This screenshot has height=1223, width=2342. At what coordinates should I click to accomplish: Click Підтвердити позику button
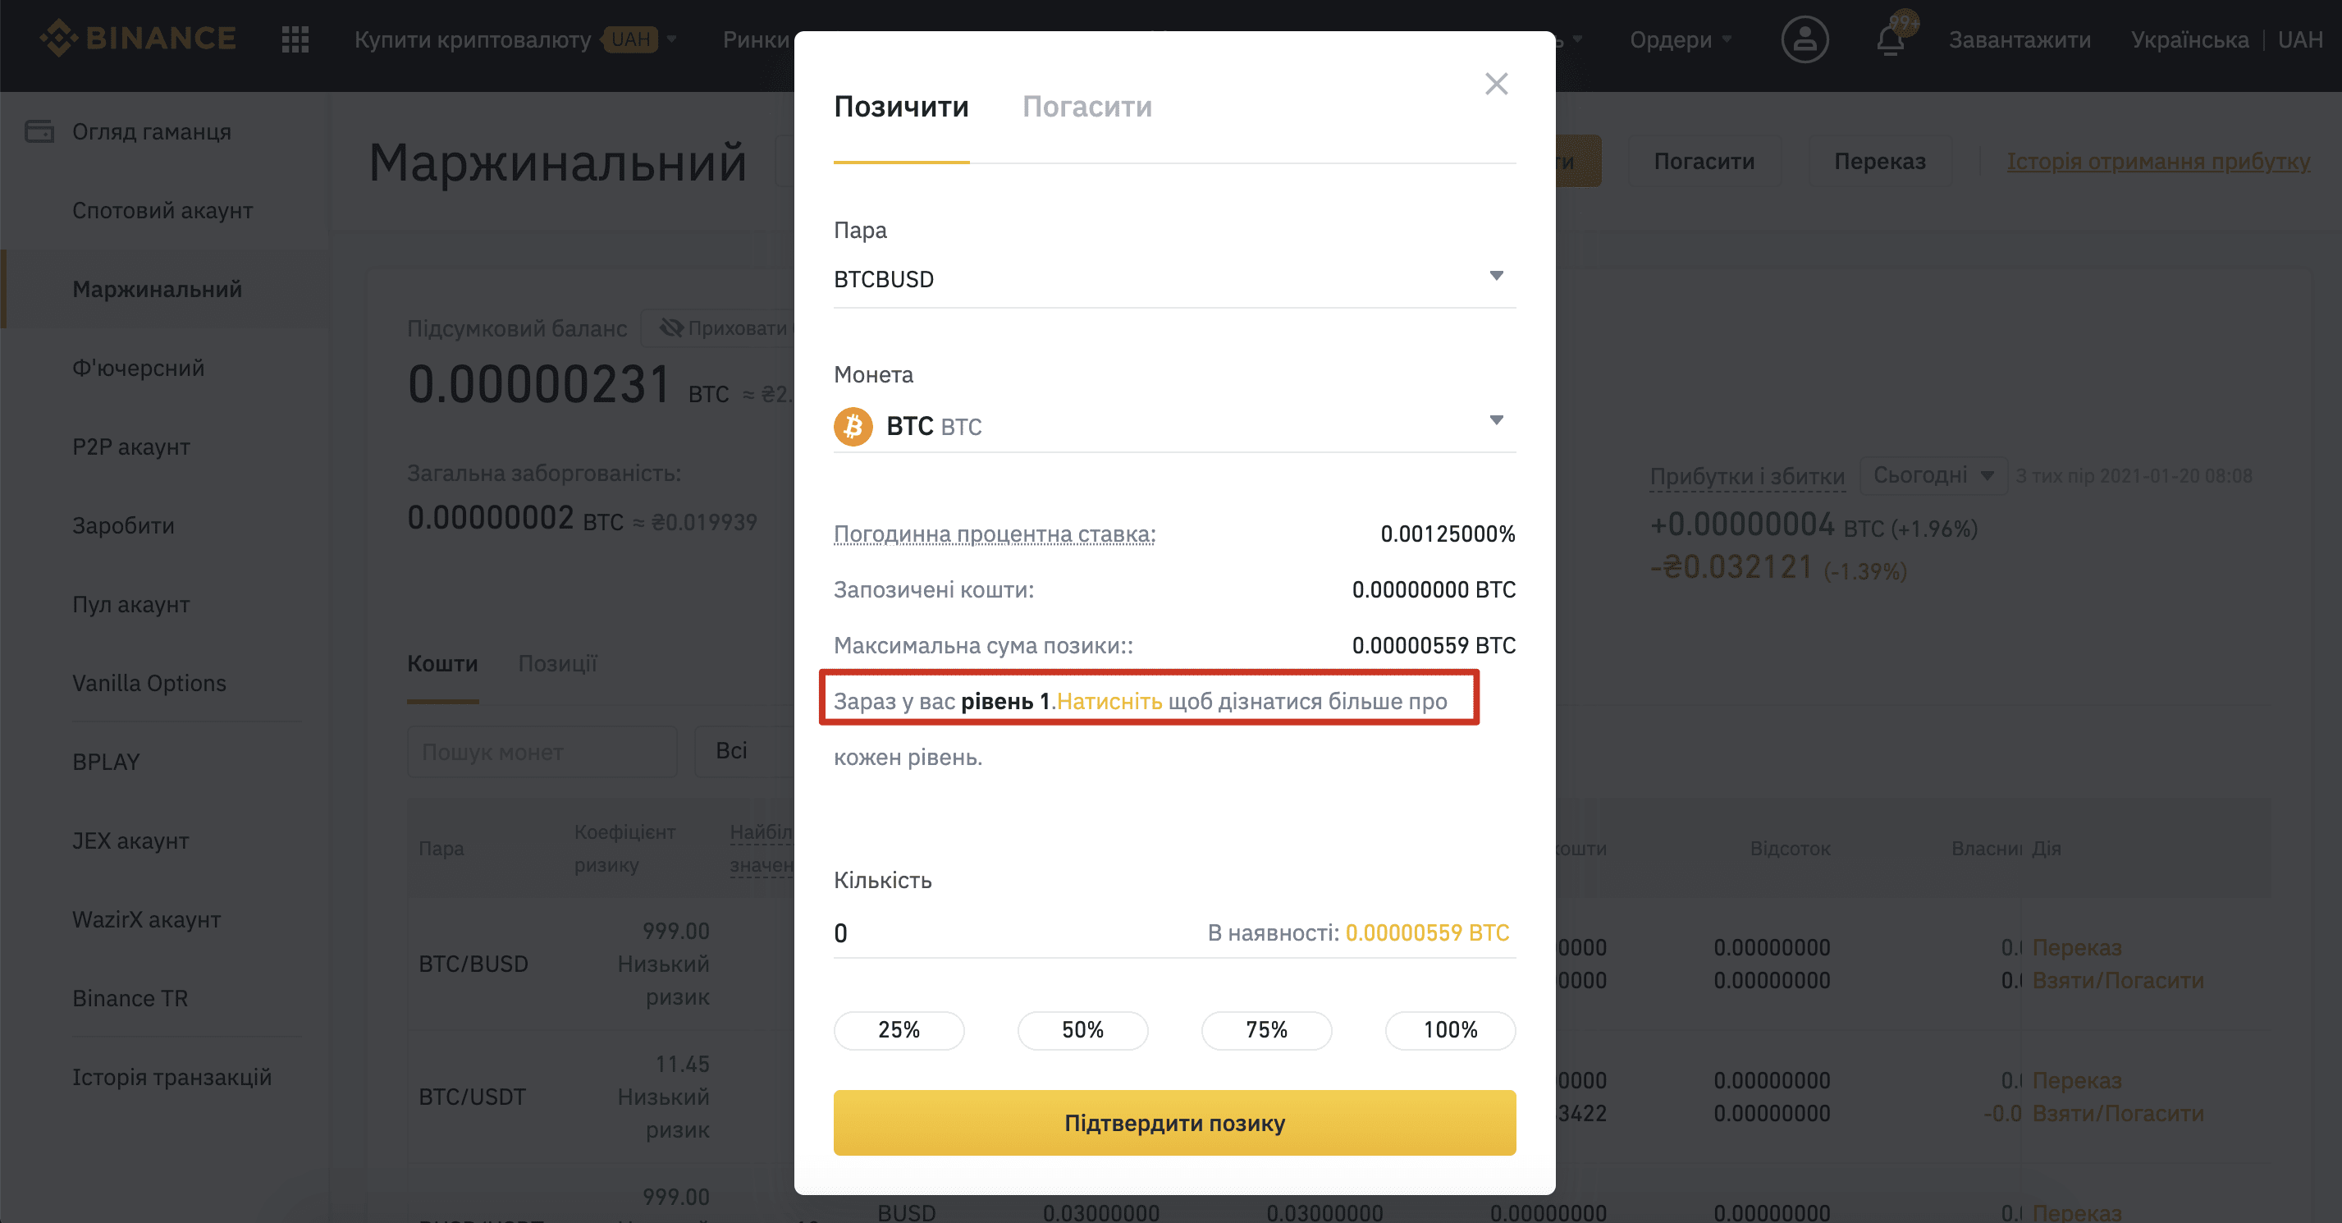[1174, 1123]
